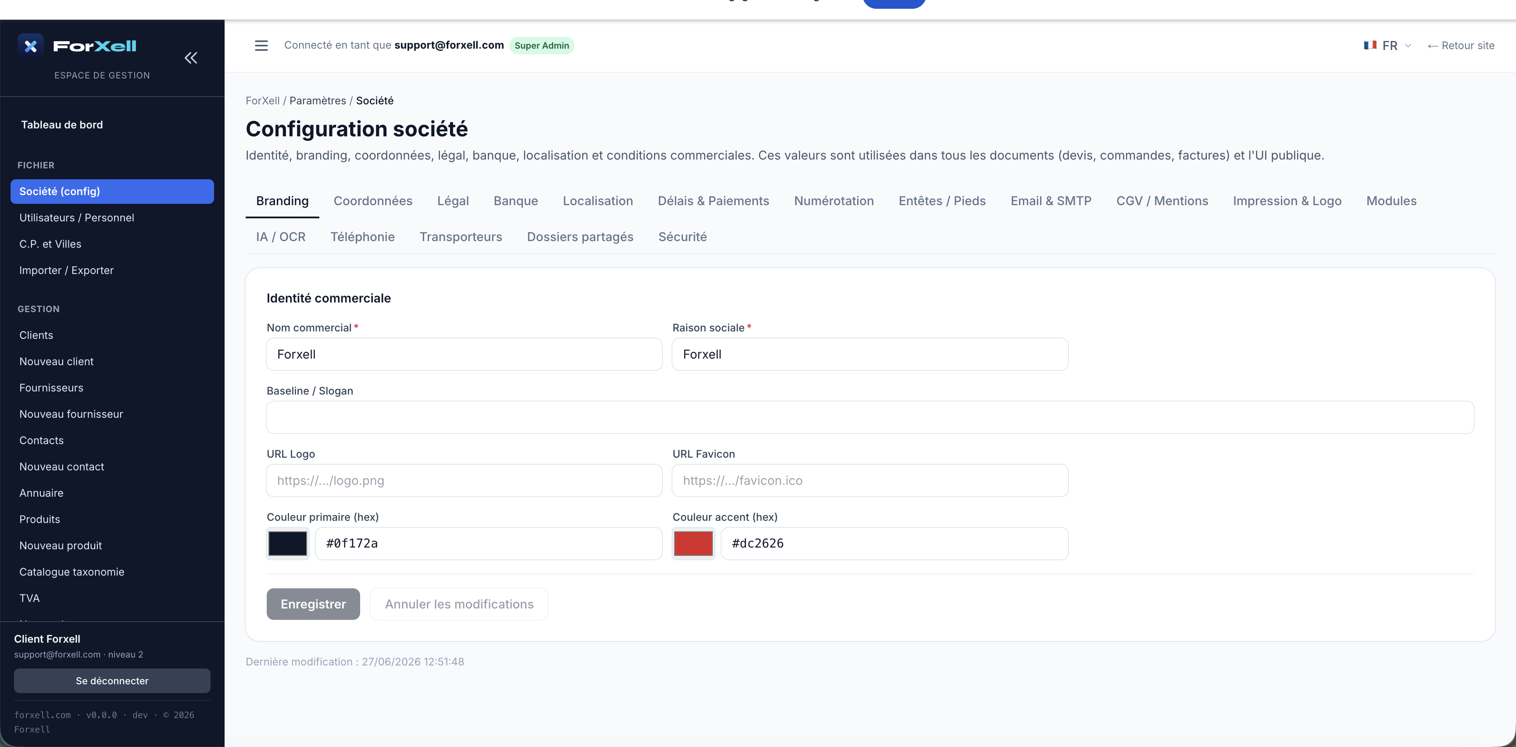Click Enregistrer button
Viewport: 1516px width, 747px height.
click(x=313, y=604)
